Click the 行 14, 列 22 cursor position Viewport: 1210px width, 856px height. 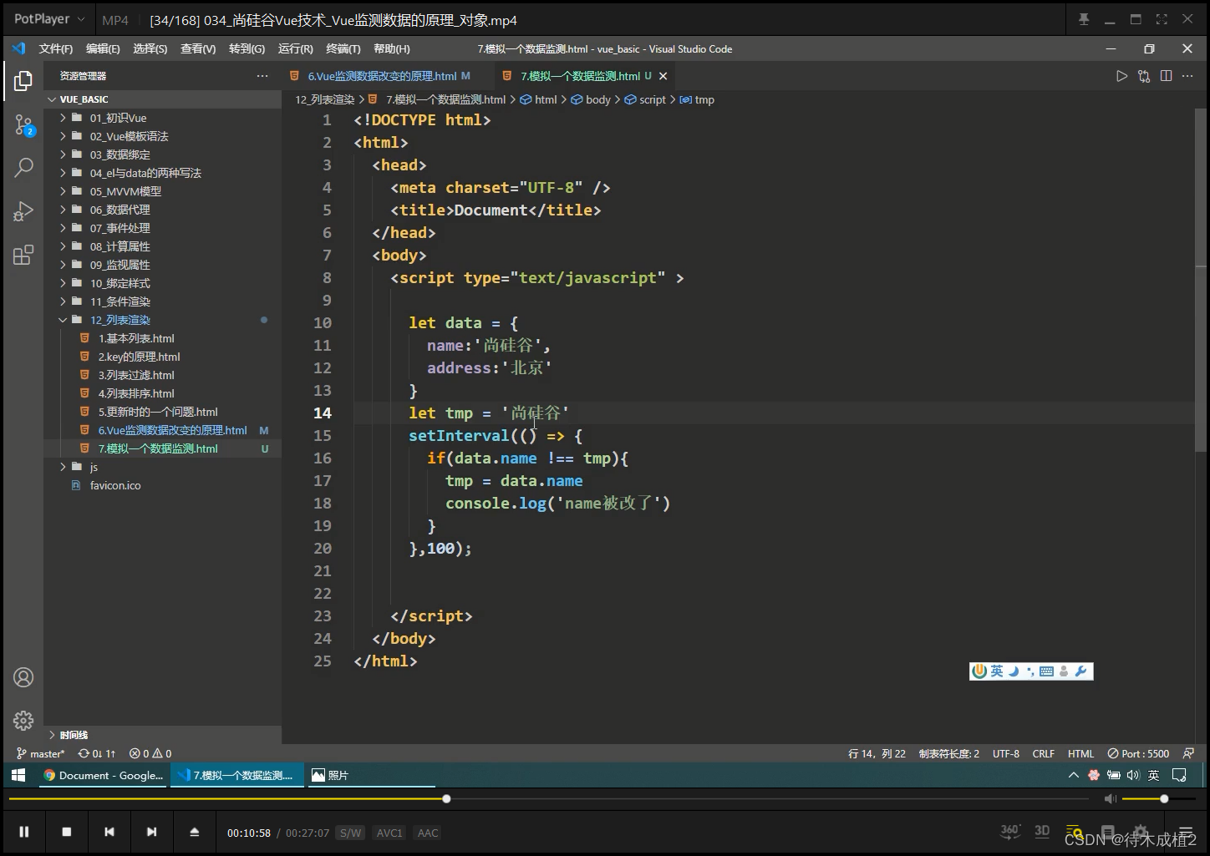click(877, 753)
